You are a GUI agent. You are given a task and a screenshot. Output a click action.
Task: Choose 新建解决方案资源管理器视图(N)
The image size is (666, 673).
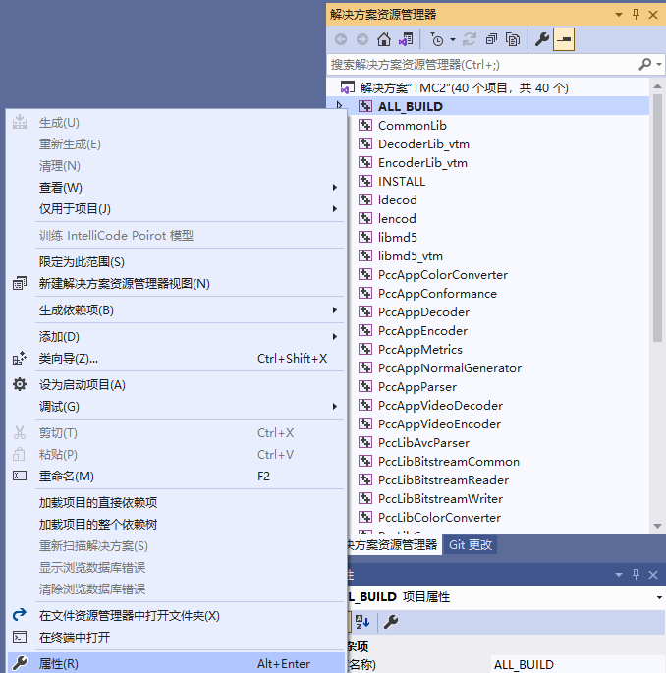point(176,284)
